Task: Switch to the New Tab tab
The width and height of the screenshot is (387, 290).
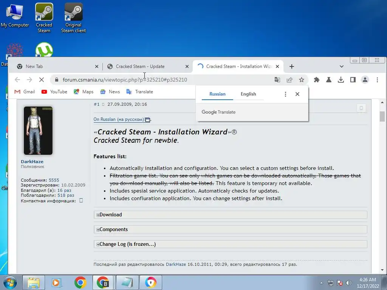Action: [x=56, y=66]
